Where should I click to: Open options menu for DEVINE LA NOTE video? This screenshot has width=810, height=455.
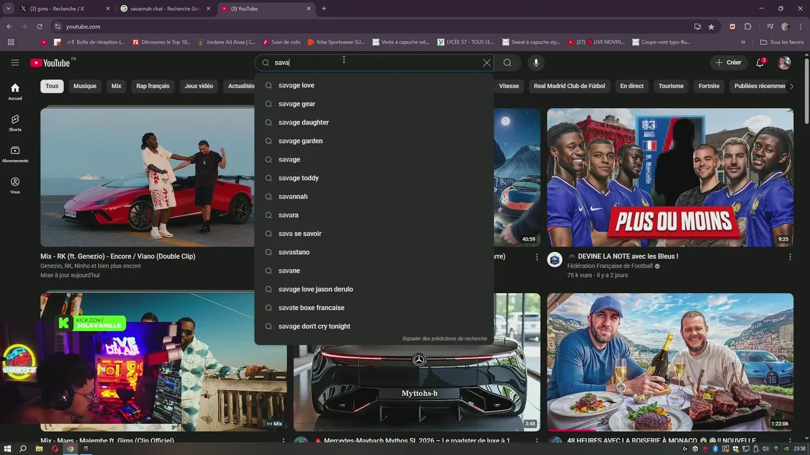(790, 257)
